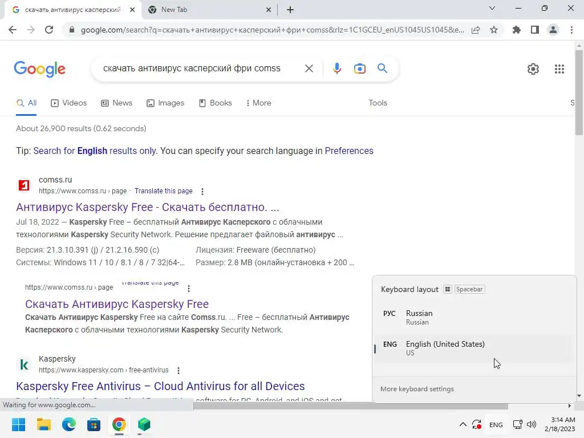Bookmark this page with the star icon
The width and height of the screenshot is (584, 438).
494,30
